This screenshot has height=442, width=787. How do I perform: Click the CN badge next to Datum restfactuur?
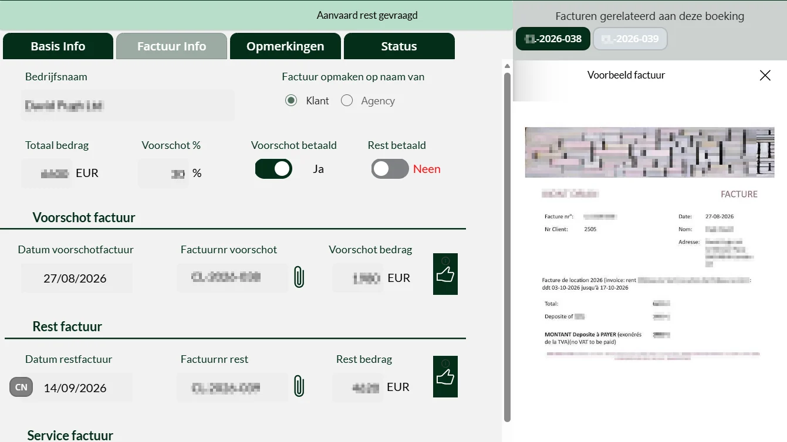pos(21,387)
